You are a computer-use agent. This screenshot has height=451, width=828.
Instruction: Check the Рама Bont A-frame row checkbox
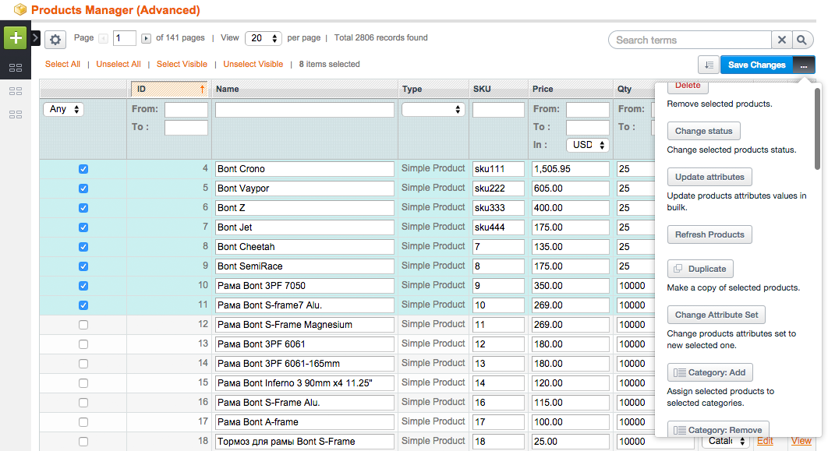[83, 422]
